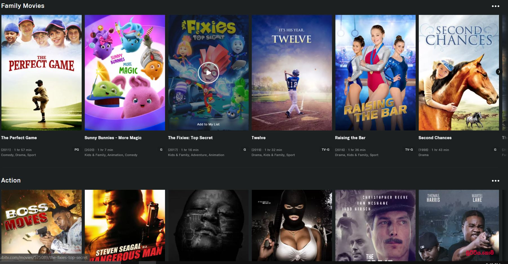Click the Twelve title text

pyautogui.click(x=259, y=138)
